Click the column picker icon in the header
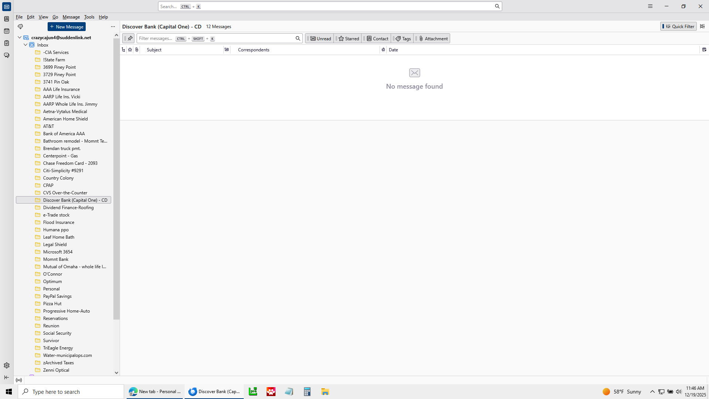The width and height of the screenshot is (709, 399). 704,50
